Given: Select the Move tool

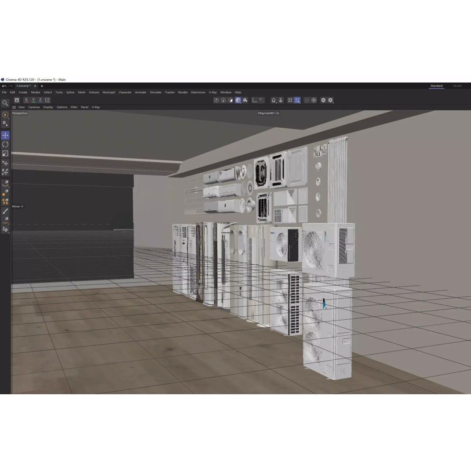Looking at the screenshot, I should coord(5,135).
